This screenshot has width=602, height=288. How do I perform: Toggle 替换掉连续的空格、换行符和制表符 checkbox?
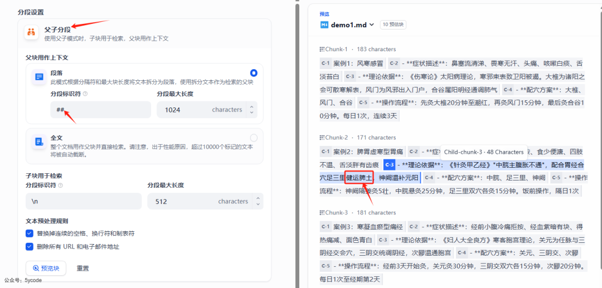pyautogui.click(x=29, y=233)
